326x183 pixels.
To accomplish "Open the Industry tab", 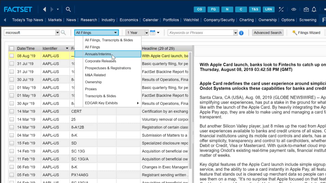I will [x=108, y=20].
